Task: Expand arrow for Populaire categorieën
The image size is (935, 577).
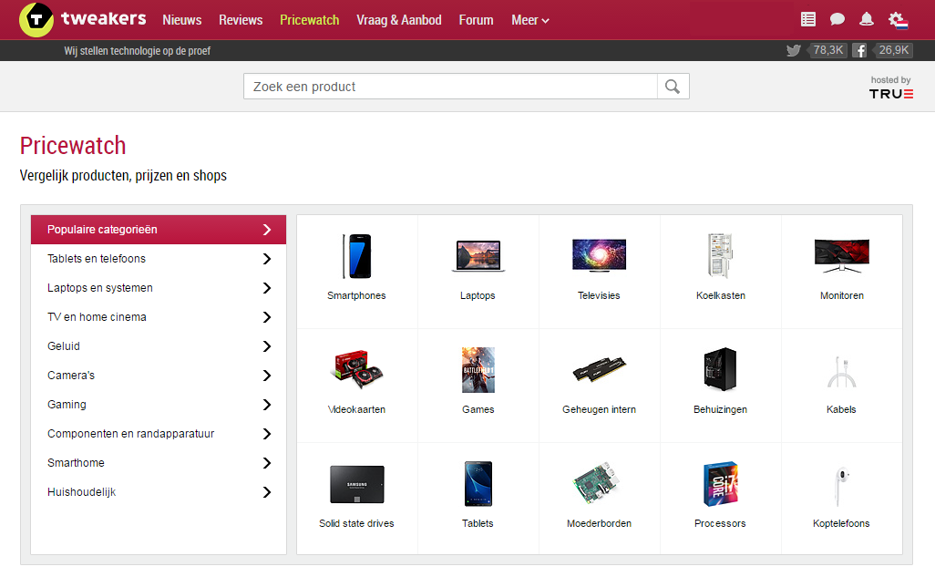Action: (x=267, y=230)
